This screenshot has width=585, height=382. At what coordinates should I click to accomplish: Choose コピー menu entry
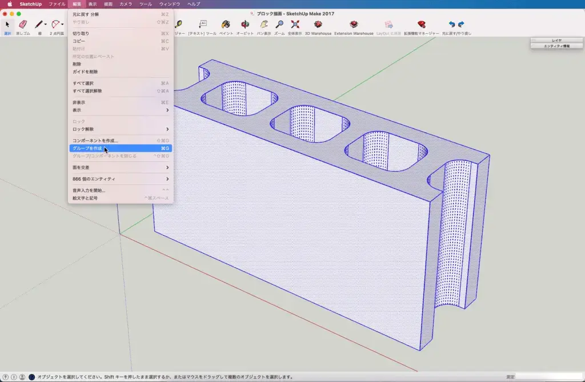pyautogui.click(x=121, y=41)
